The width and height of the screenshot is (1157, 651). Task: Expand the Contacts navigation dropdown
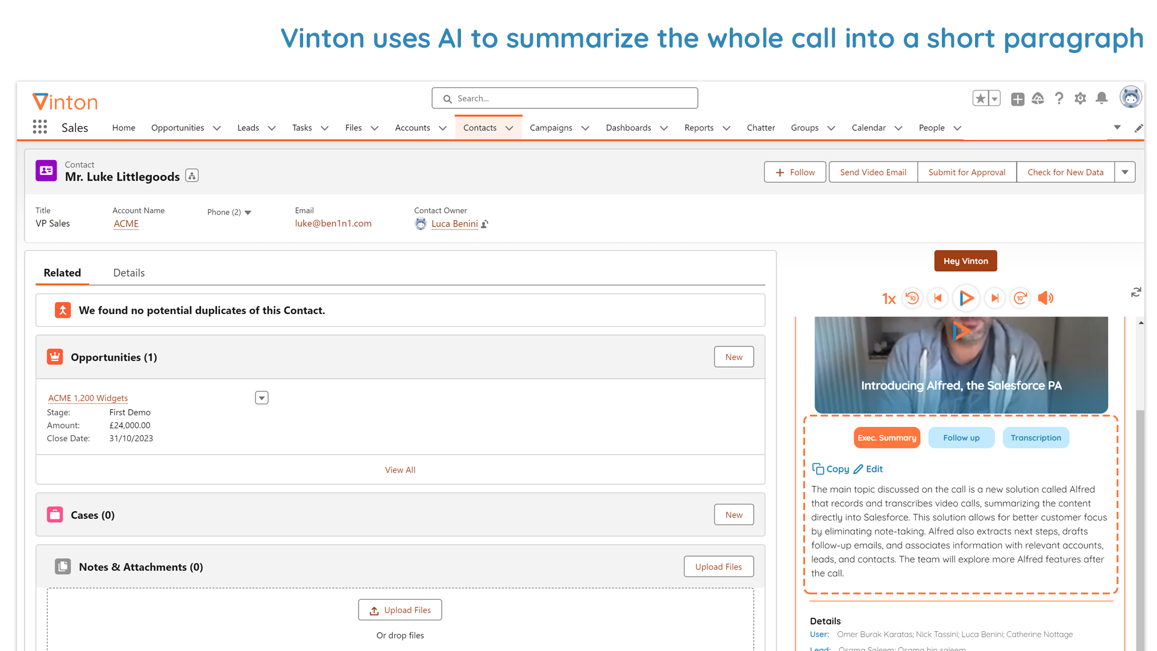(509, 127)
